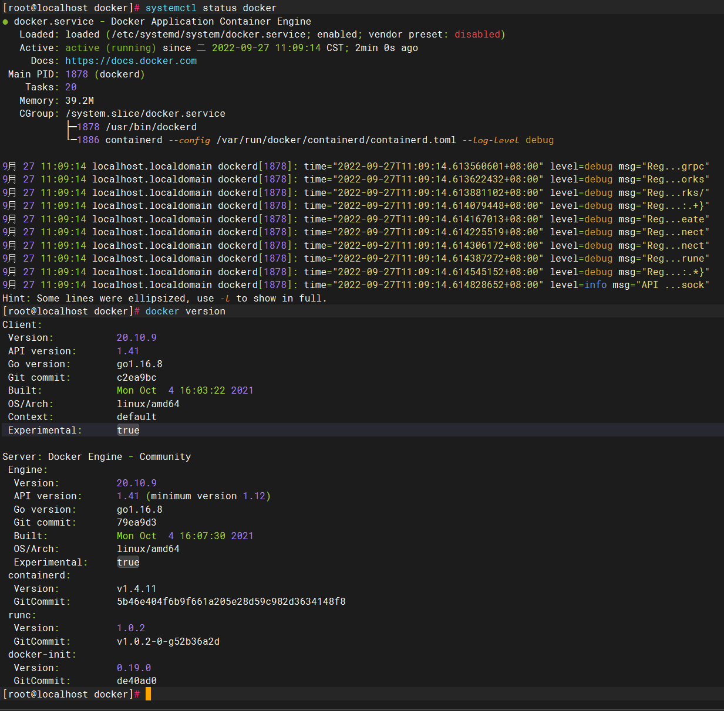Click the 'Client:' section heading
This screenshot has width=724, height=711.
click(x=22, y=325)
